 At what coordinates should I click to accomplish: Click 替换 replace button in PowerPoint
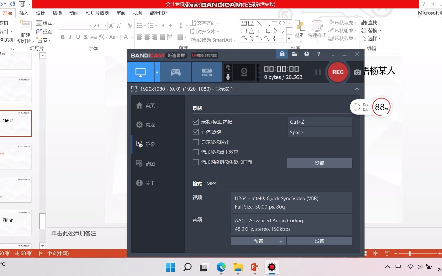point(372,30)
